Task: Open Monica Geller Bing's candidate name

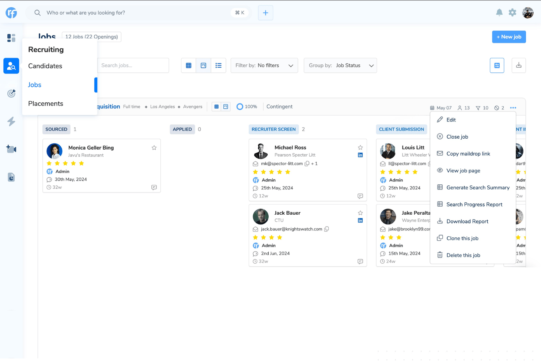Action: pyautogui.click(x=91, y=148)
